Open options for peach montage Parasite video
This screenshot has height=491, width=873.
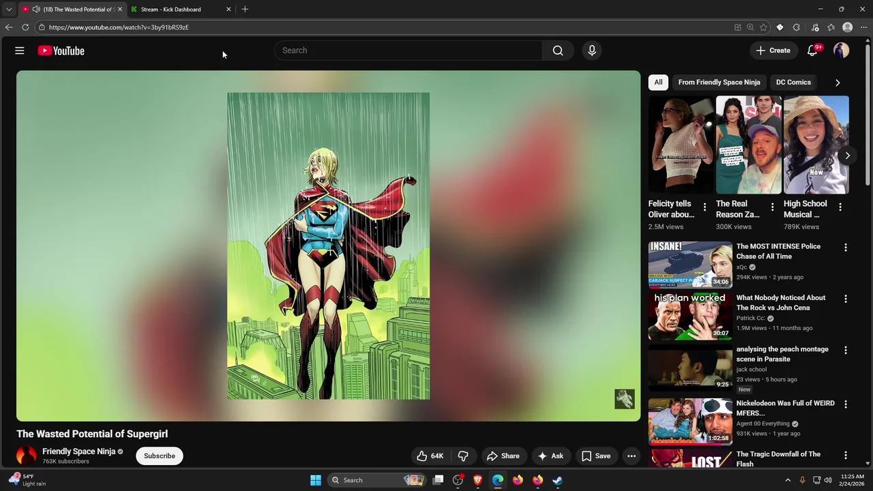pyautogui.click(x=846, y=351)
